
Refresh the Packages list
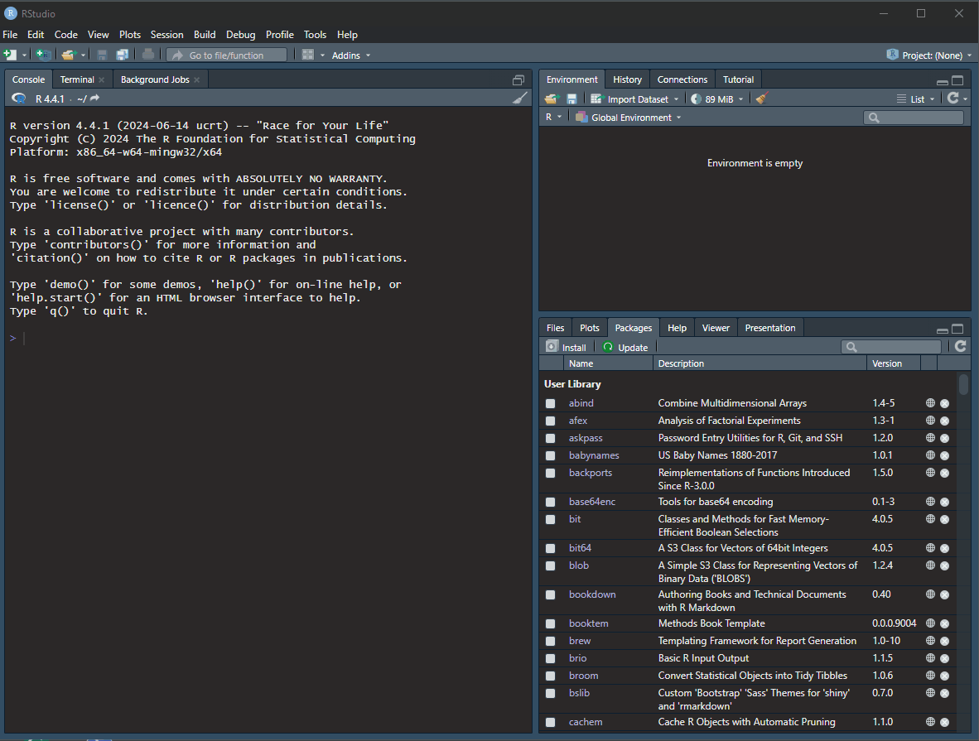point(960,346)
